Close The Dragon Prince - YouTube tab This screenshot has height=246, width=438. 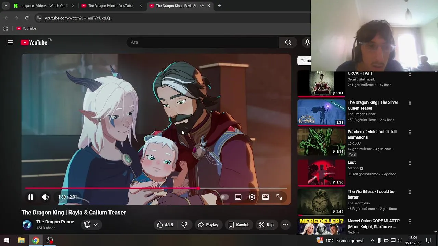pyautogui.click(x=141, y=6)
